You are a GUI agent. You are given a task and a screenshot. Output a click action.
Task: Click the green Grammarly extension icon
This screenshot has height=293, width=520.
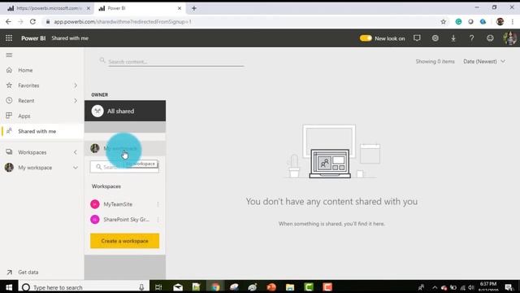(458, 22)
